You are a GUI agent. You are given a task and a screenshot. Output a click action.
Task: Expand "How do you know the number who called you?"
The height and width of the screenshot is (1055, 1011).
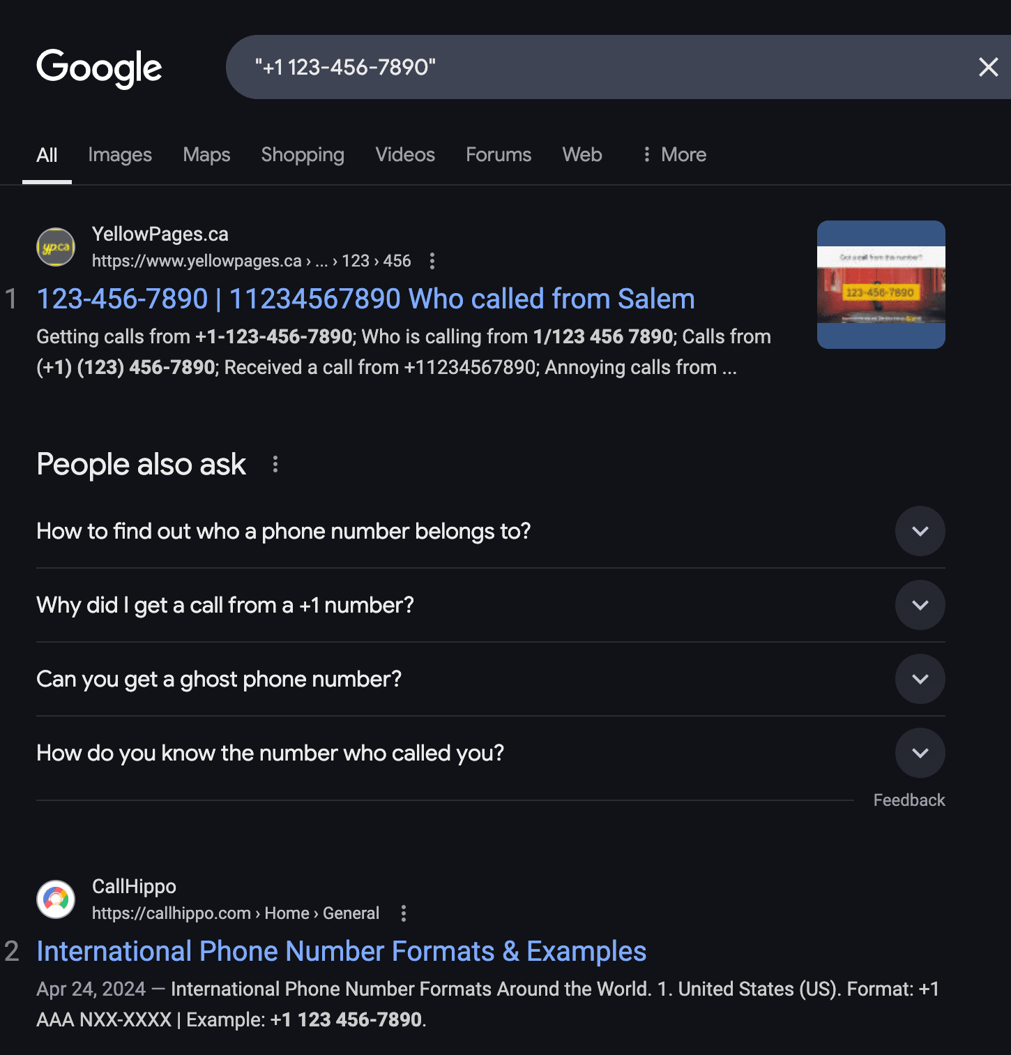click(x=920, y=753)
